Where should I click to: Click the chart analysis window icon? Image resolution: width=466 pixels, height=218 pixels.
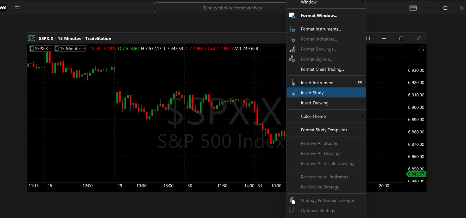[x=32, y=38]
